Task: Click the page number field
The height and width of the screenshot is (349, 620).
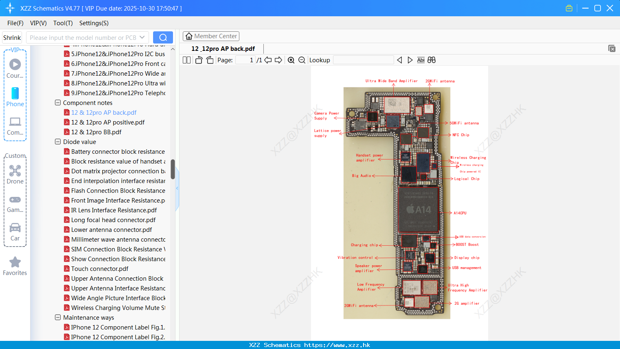Action: pyautogui.click(x=245, y=60)
